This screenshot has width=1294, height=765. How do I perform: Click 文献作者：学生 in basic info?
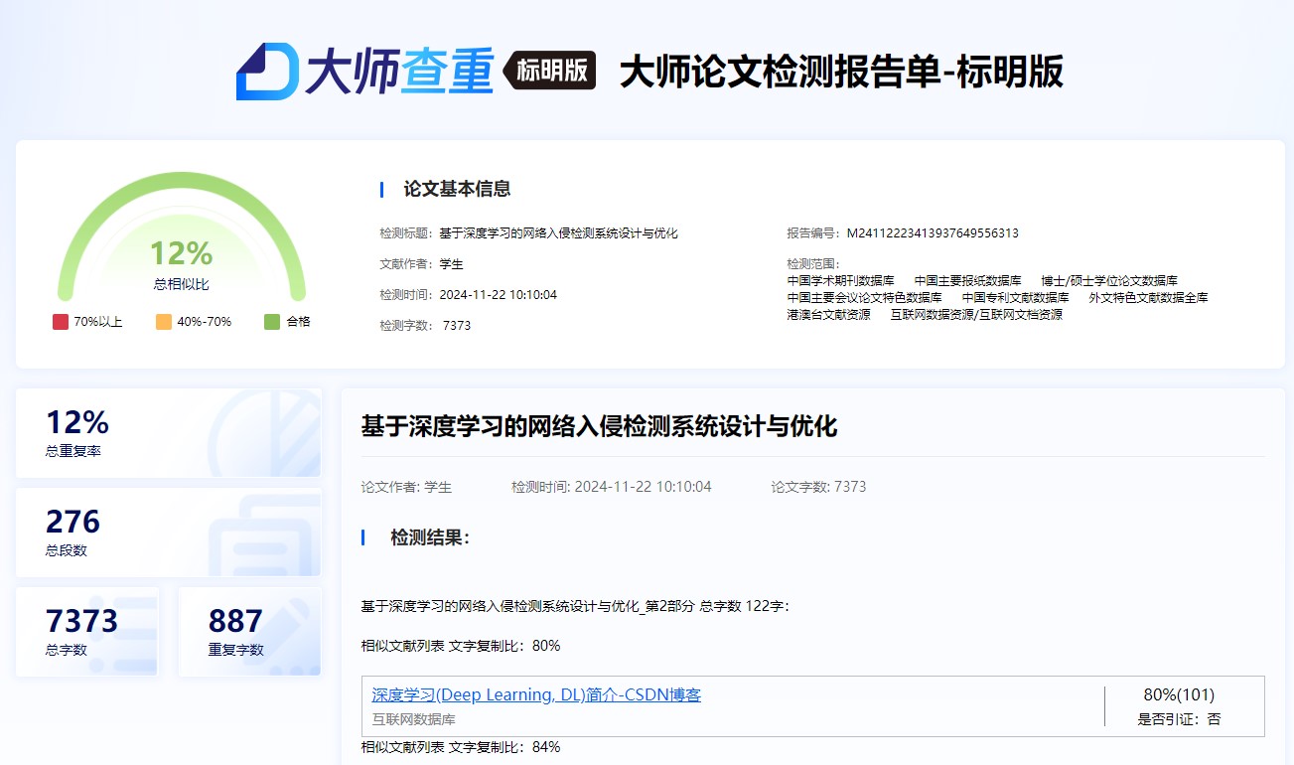pos(422,264)
